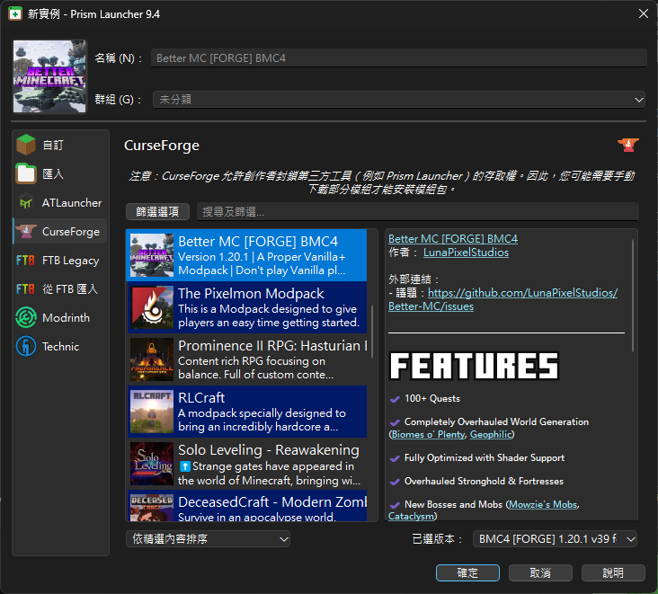
Task: Expand the 已選版本 version dropdown
Action: pyautogui.click(x=555, y=539)
